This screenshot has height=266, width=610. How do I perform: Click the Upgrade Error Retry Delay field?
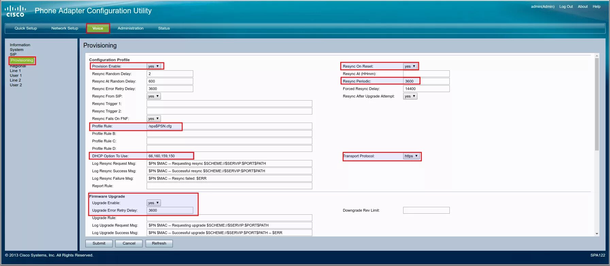[170, 210]
